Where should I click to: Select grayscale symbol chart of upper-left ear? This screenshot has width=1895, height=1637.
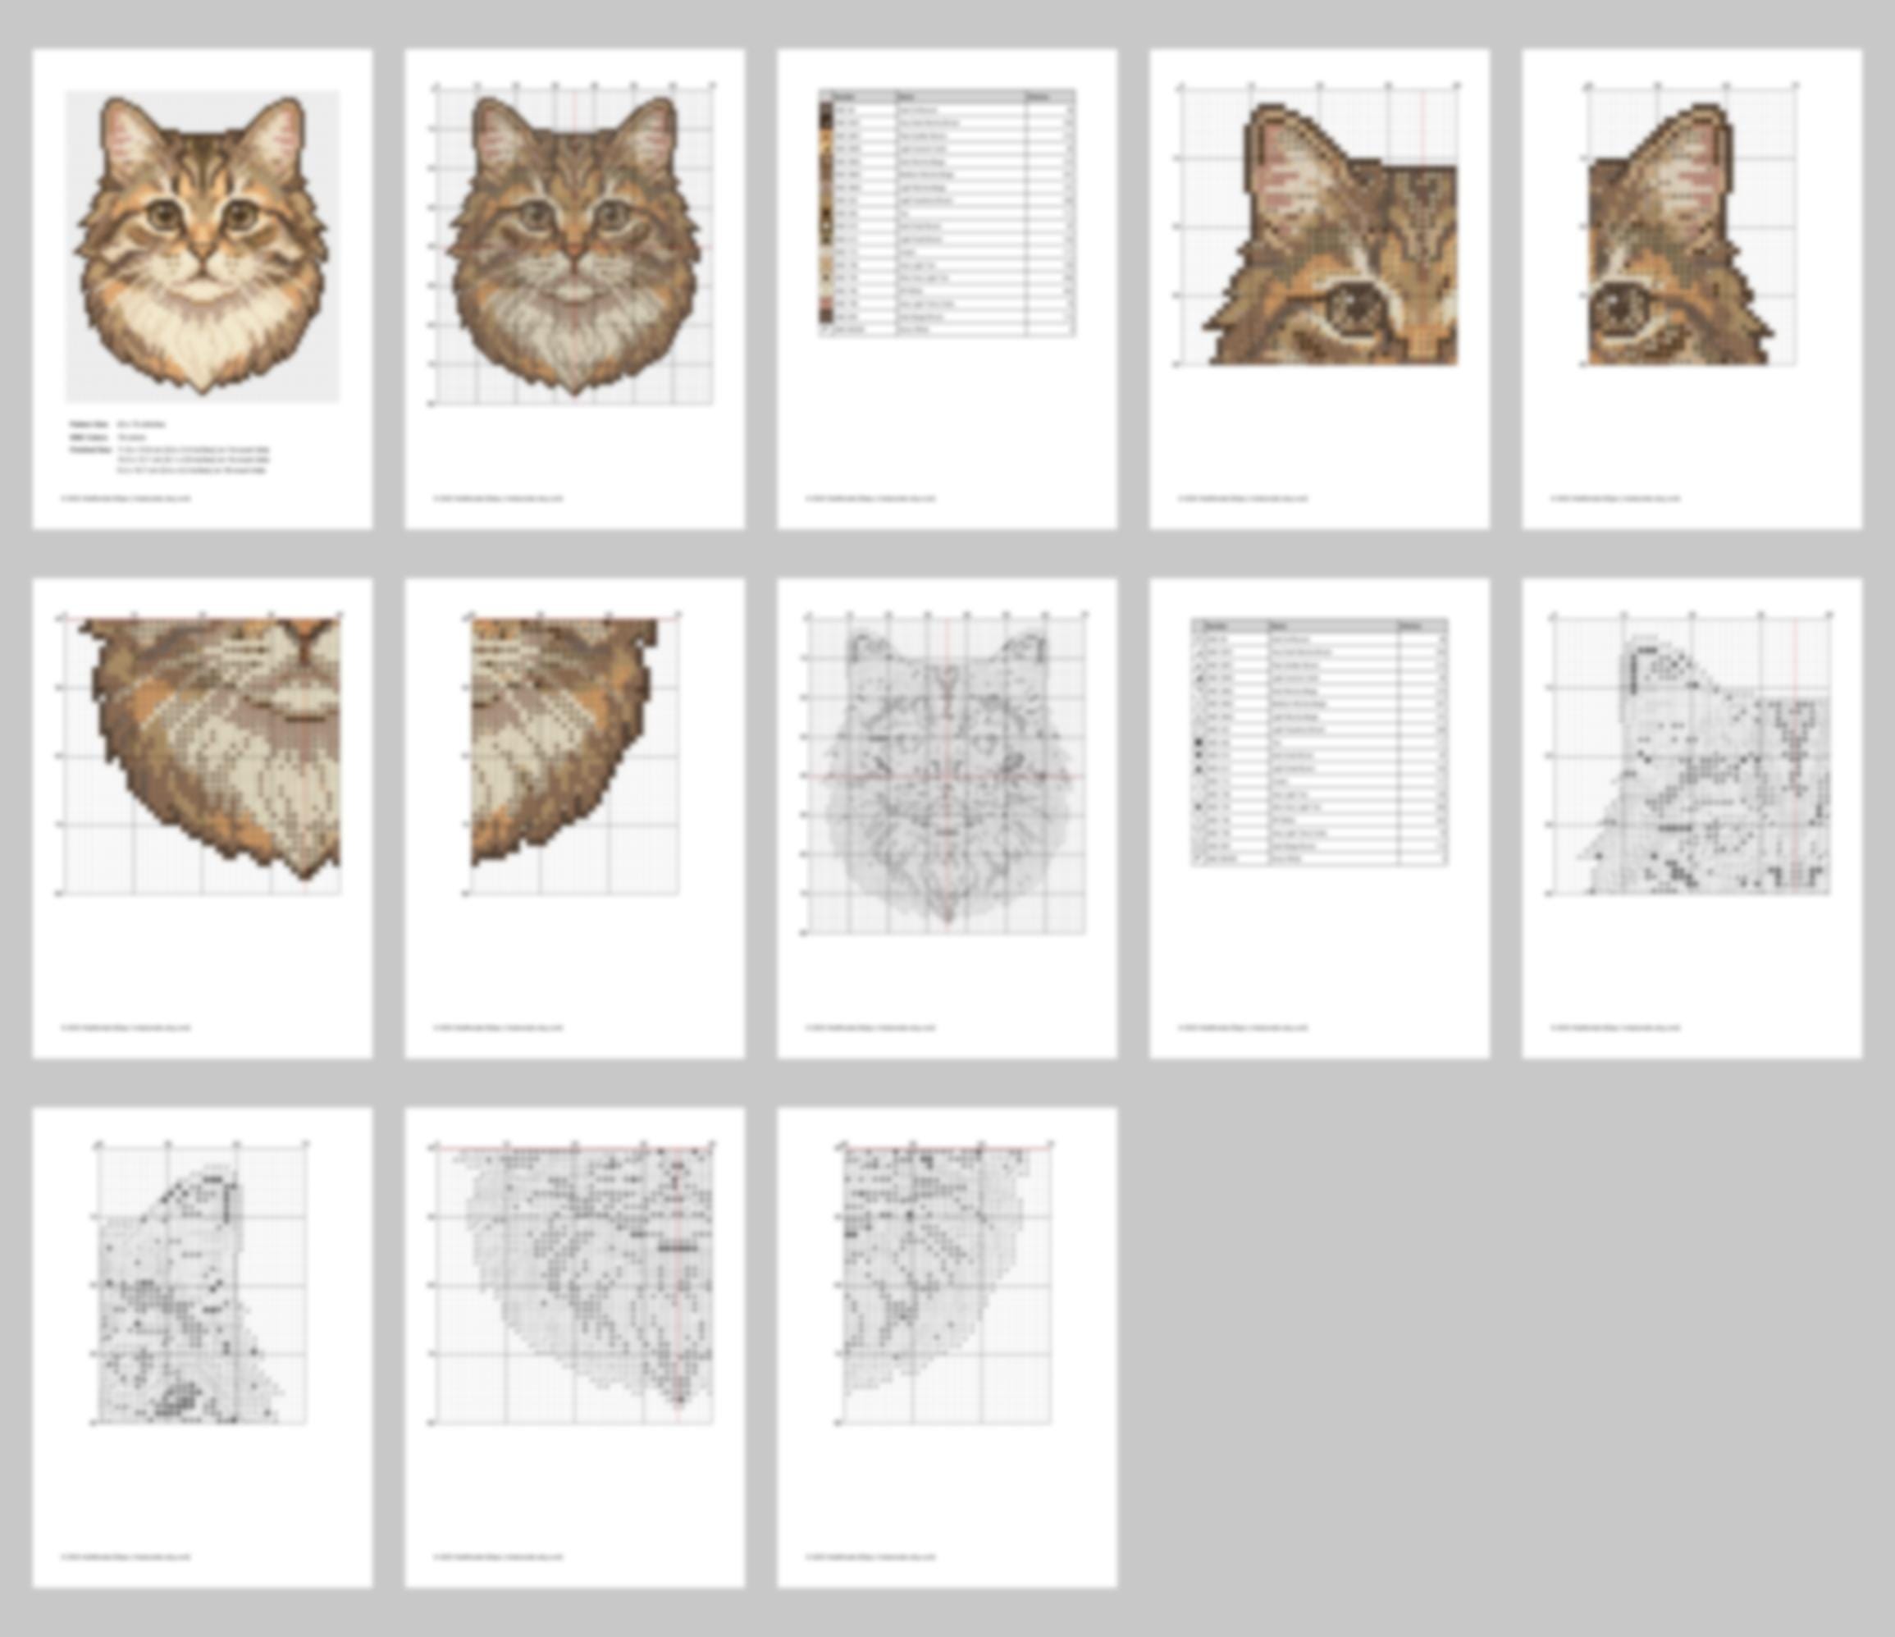pos(1691,818)
